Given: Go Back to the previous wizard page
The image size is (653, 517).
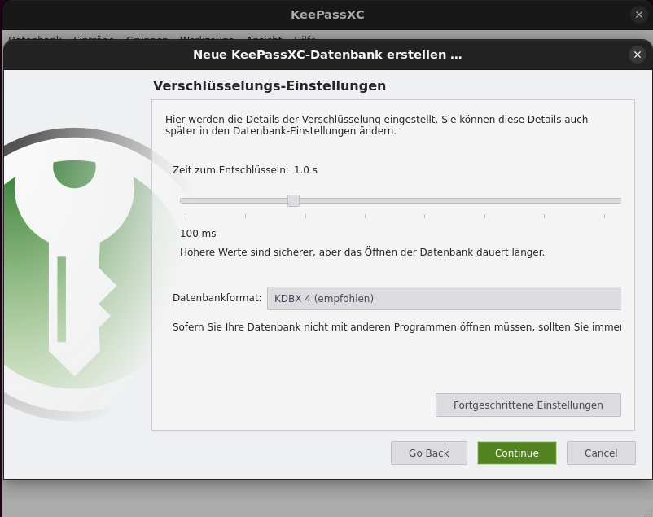Looking at the screenshot, I should 428,453.
